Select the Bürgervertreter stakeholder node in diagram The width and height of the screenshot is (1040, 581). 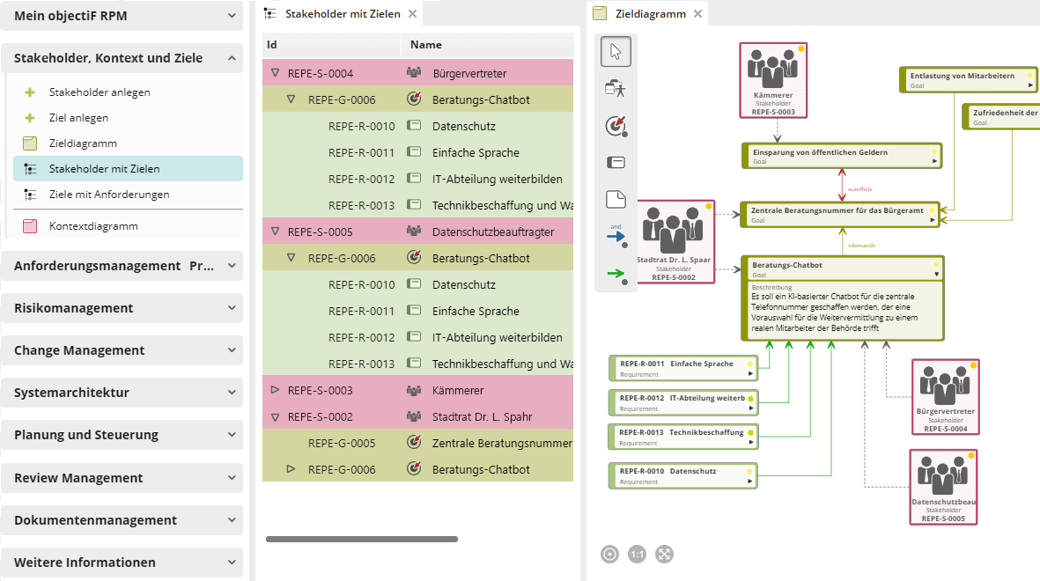point(946,397)
